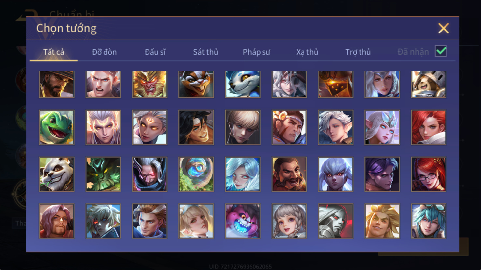Pick the swirling blue orb hero

click(x=196, y=174)
